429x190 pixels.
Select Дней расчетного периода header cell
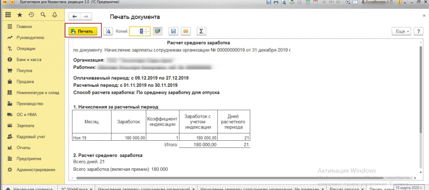click(233, 122)
